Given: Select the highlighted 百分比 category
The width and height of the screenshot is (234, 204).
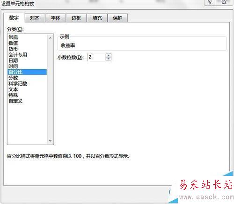Looking at the screenshot, I should (27, 72).
